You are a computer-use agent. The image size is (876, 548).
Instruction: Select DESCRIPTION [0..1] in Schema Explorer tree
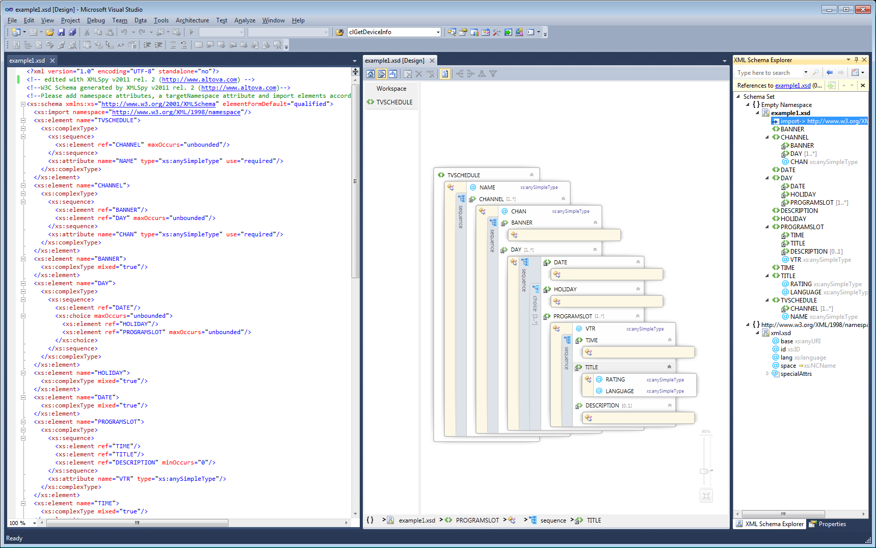[812, 252]
